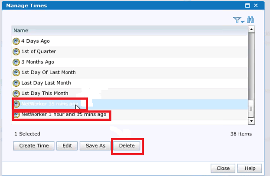Click clock icon beside 1st Day Of Last Month
The image size is (270, 176).
pos(16,72)
